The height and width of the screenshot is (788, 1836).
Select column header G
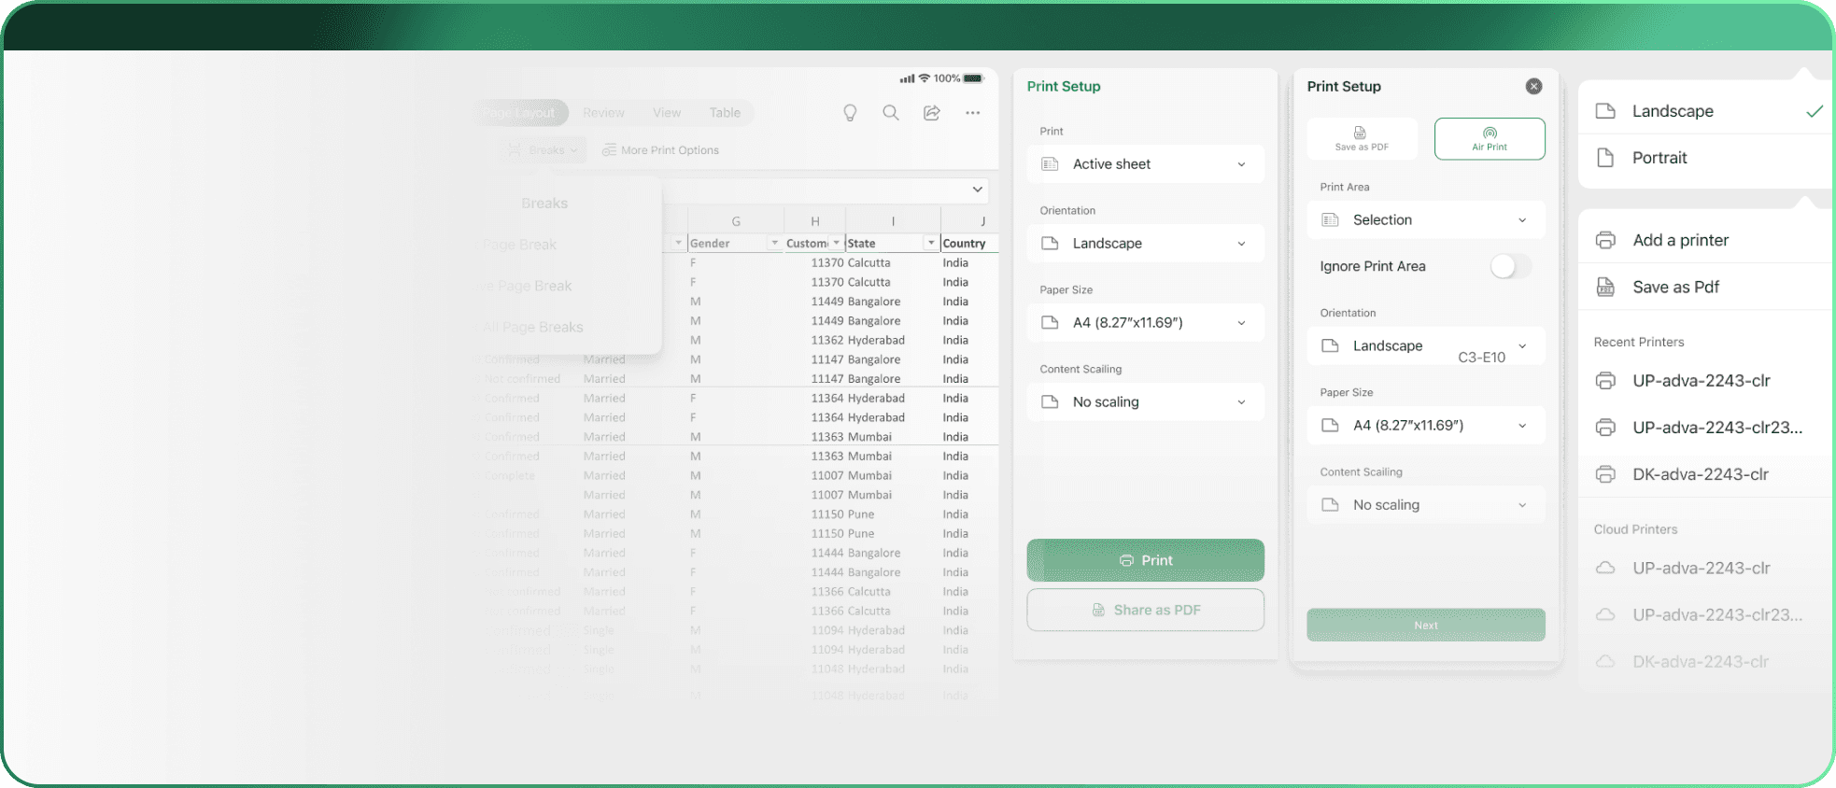pyautogui.click(x=736, y=221)
